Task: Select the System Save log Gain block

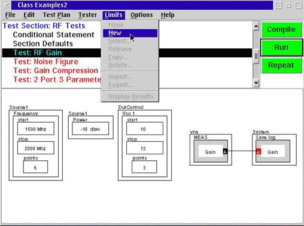Action: 273,151
